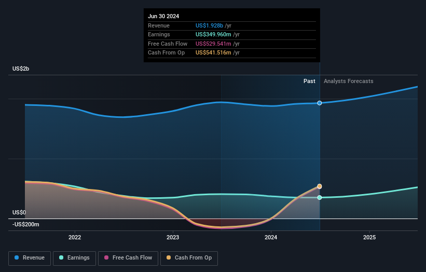Click the pink Free Cash Flow legend dot

pyautogui.click(x=106, y=257)
